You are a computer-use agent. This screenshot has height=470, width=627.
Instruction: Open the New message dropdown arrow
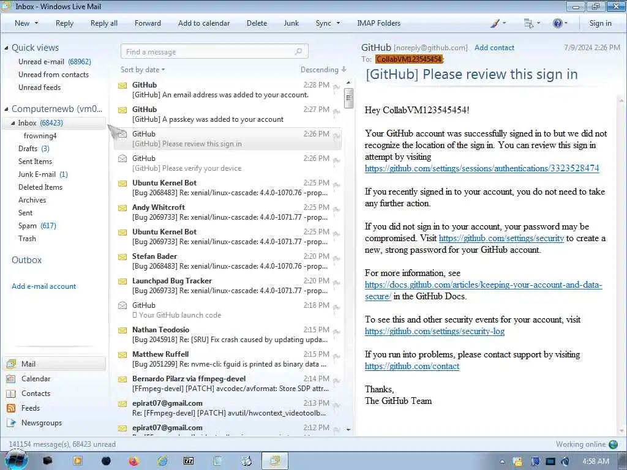tap(36, 23)
